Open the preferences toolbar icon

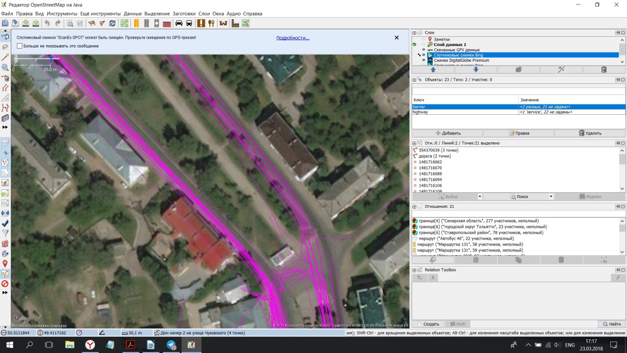80,23
